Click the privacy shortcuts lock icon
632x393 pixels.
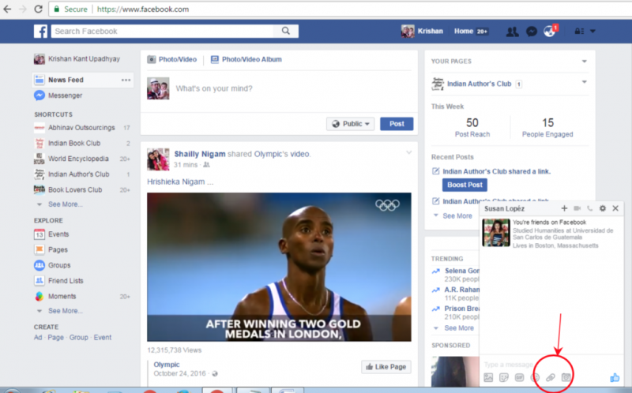click(x=579, y=31)
